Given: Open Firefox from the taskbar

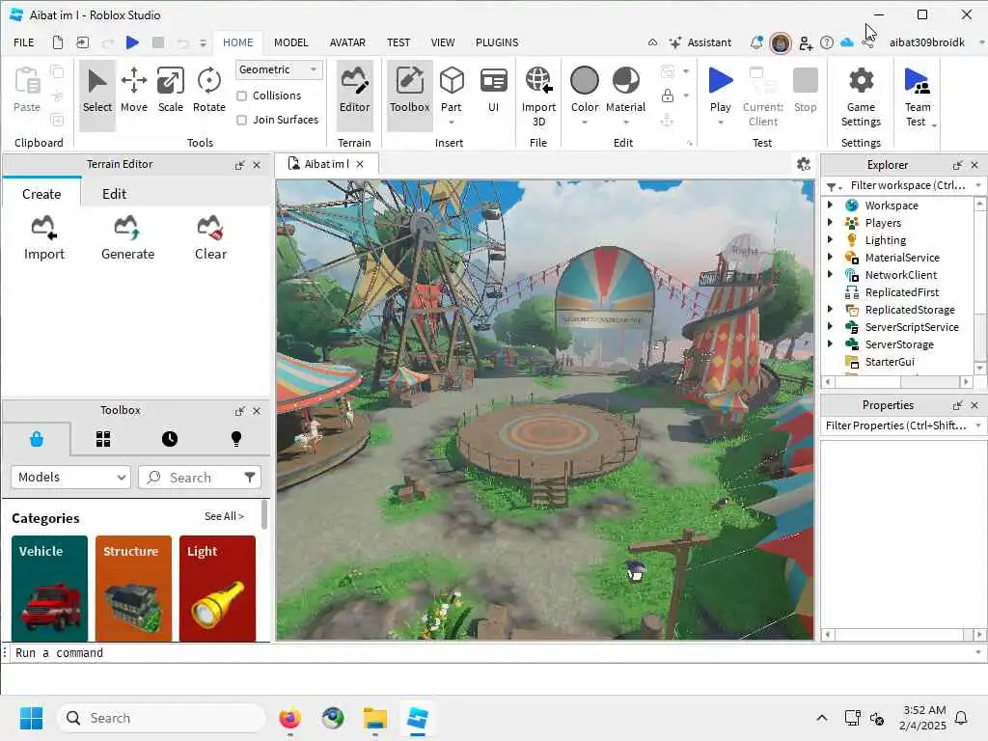Looking at the screenshot, I should pos(289,718).
